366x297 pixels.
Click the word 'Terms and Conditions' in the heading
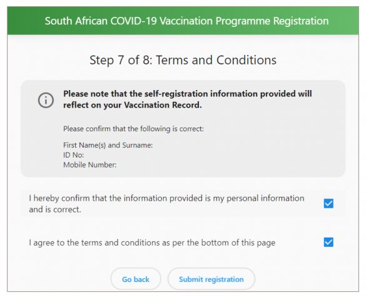[216, 60]
